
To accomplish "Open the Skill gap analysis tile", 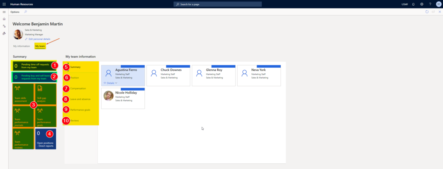I will tap(45, 94).
